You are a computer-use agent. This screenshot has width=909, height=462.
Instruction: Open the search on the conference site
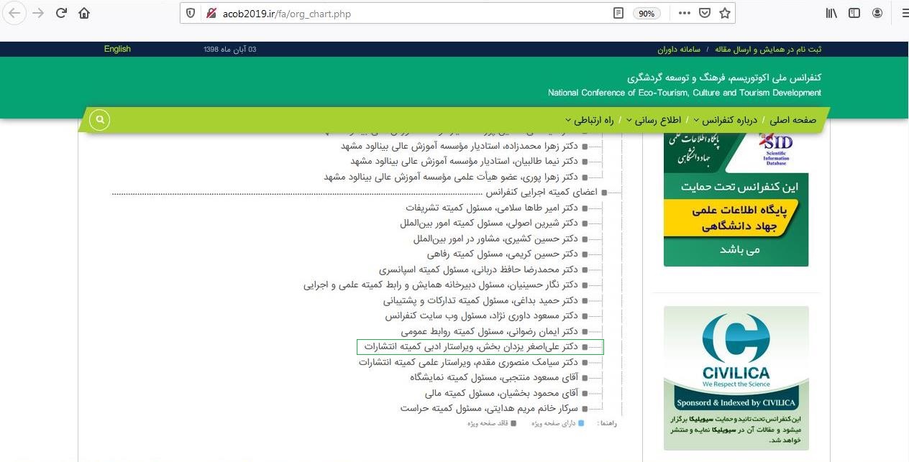[x=99, y=120]
